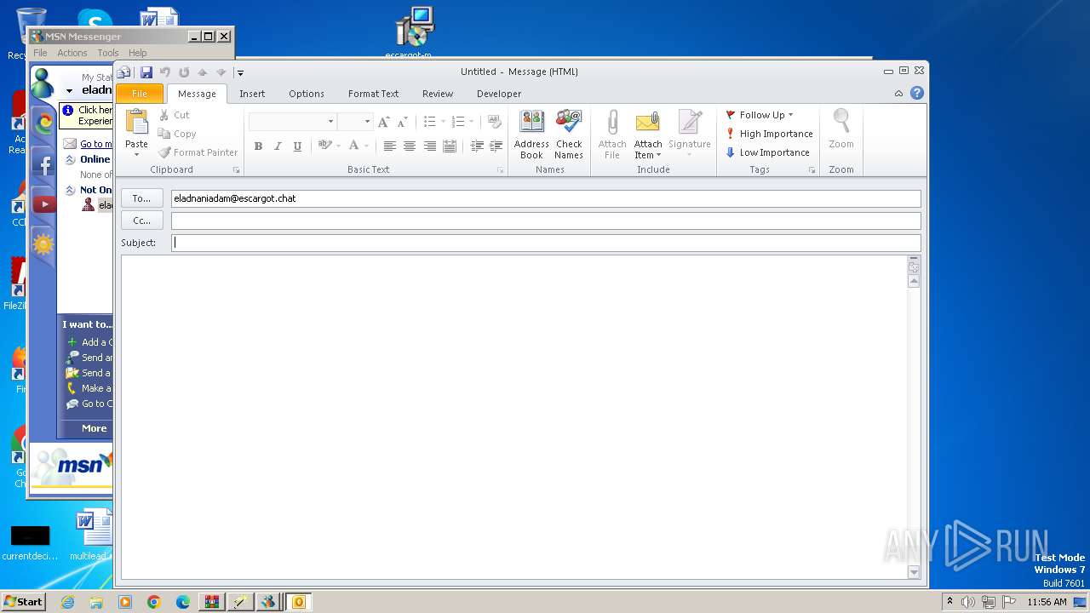Screen dimensions: 1090x613
Task: Open the Basic Text dialog launcher
Action: click(500, 170)
